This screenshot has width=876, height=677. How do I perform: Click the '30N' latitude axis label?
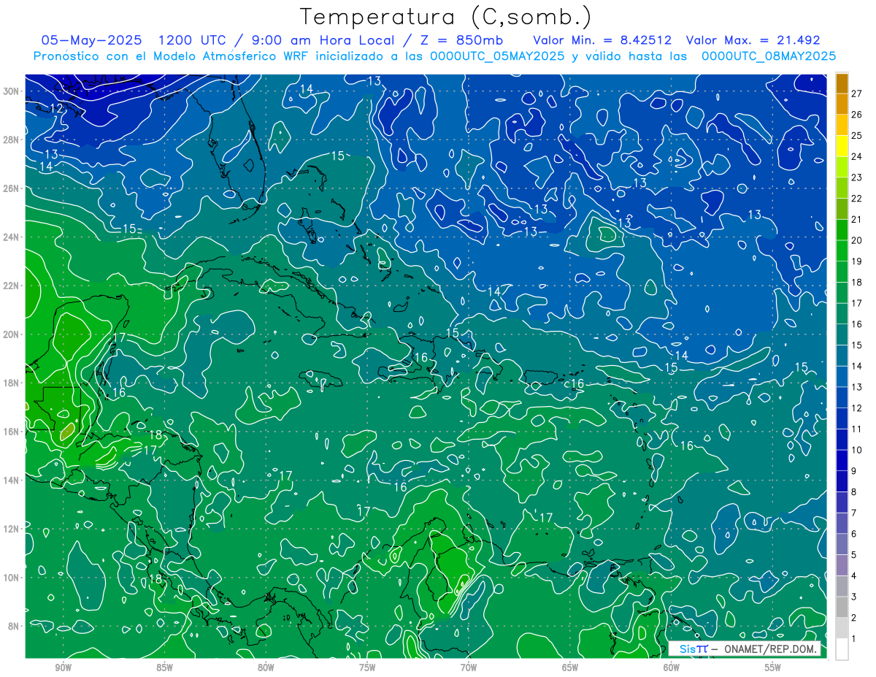(x=12, y=91)
